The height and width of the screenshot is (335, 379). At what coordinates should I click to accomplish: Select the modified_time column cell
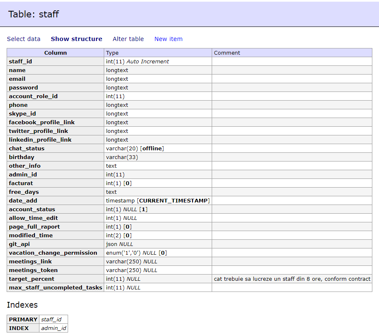coord(55,235)
